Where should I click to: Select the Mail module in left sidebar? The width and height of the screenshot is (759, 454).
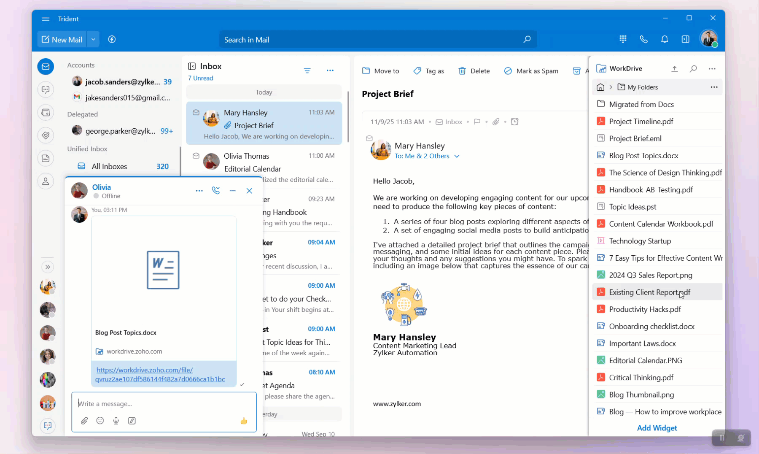tap(46, 67)
